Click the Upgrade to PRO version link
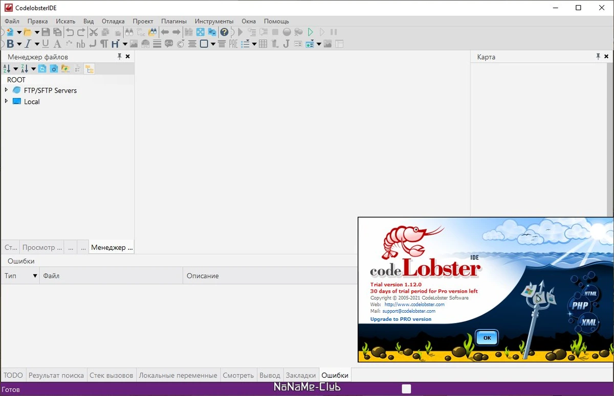The width and height of the screenshot is (614, 396). click(x=401, y=319)
